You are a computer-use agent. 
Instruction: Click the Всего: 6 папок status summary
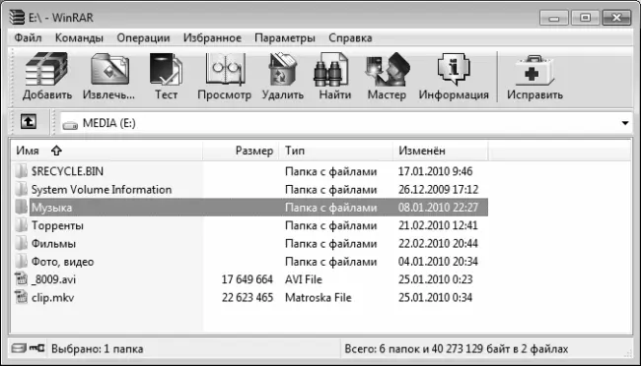(x=457, y=349)
